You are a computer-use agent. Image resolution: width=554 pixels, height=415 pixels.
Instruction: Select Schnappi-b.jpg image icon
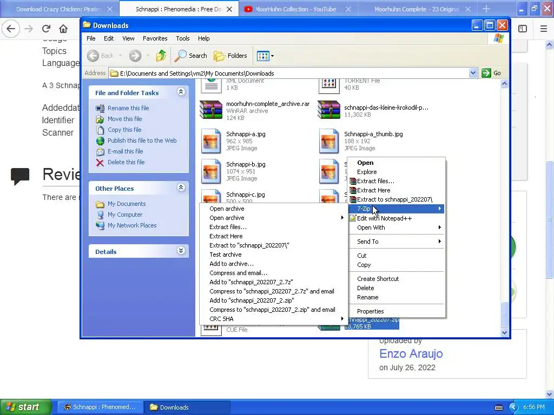tap(211, 171)
